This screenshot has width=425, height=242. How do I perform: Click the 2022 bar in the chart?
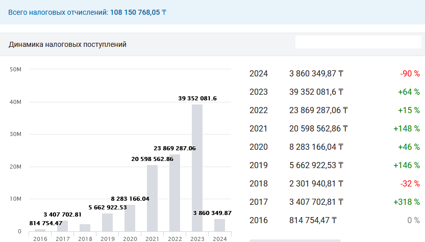point(174,193)
